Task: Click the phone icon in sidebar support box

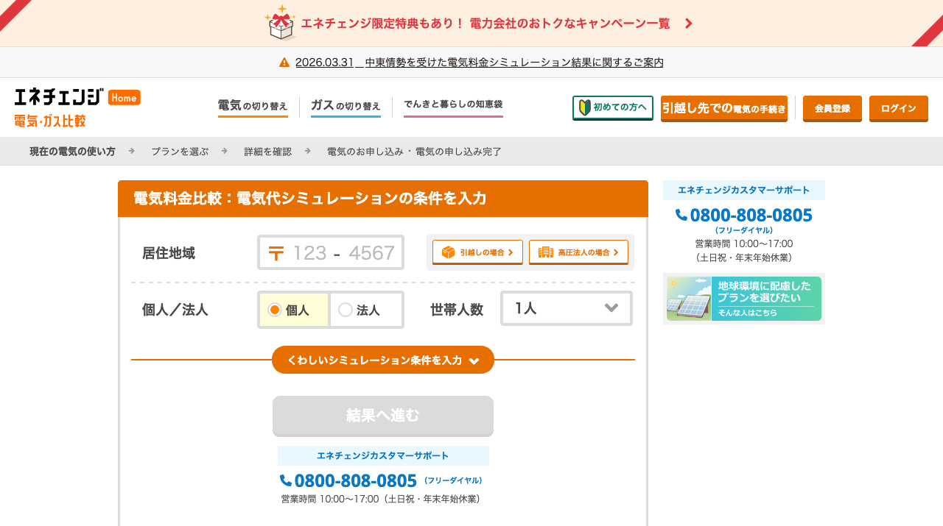Action: click(681, 216)
